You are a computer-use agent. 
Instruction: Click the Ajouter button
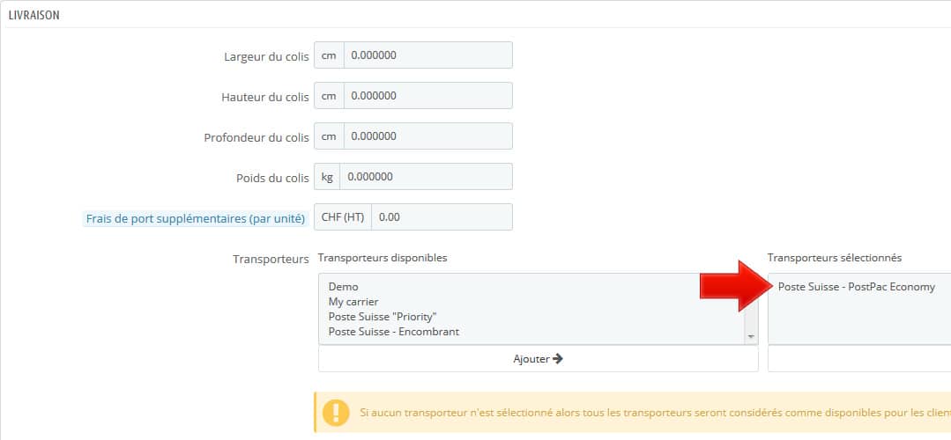(x=538, y=359)
